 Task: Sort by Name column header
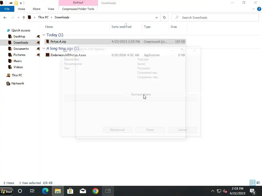pyautogui.click(x=49, y=27)
